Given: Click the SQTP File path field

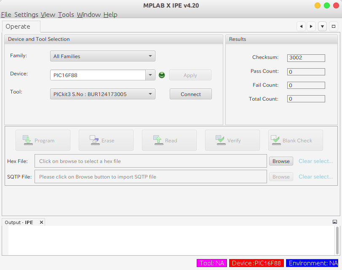Looking at the screenshot, I should pyautogui.click(x=151, y=176).
